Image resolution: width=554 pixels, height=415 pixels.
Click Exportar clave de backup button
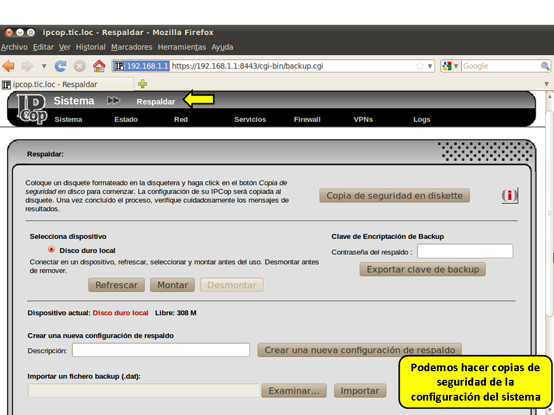tap(422, 269)
